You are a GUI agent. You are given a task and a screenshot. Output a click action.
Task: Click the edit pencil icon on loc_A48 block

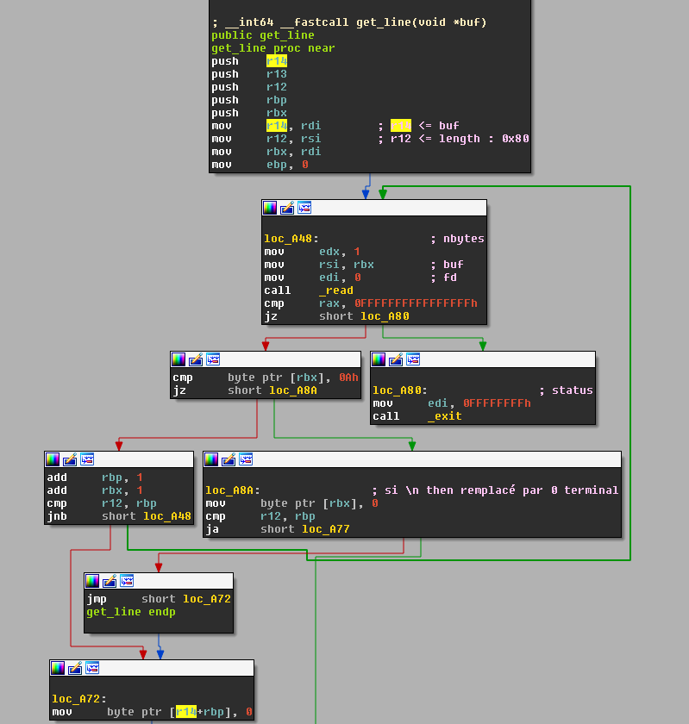287,209
